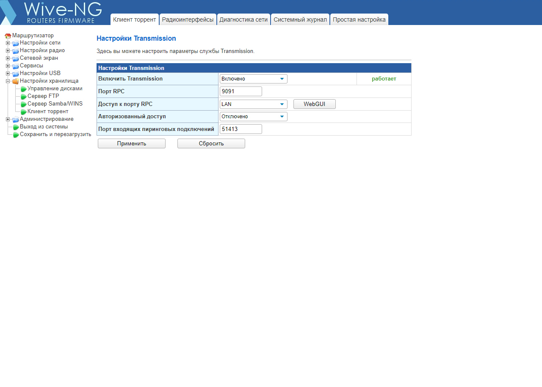Click the green работает status text

coord(384,79)
